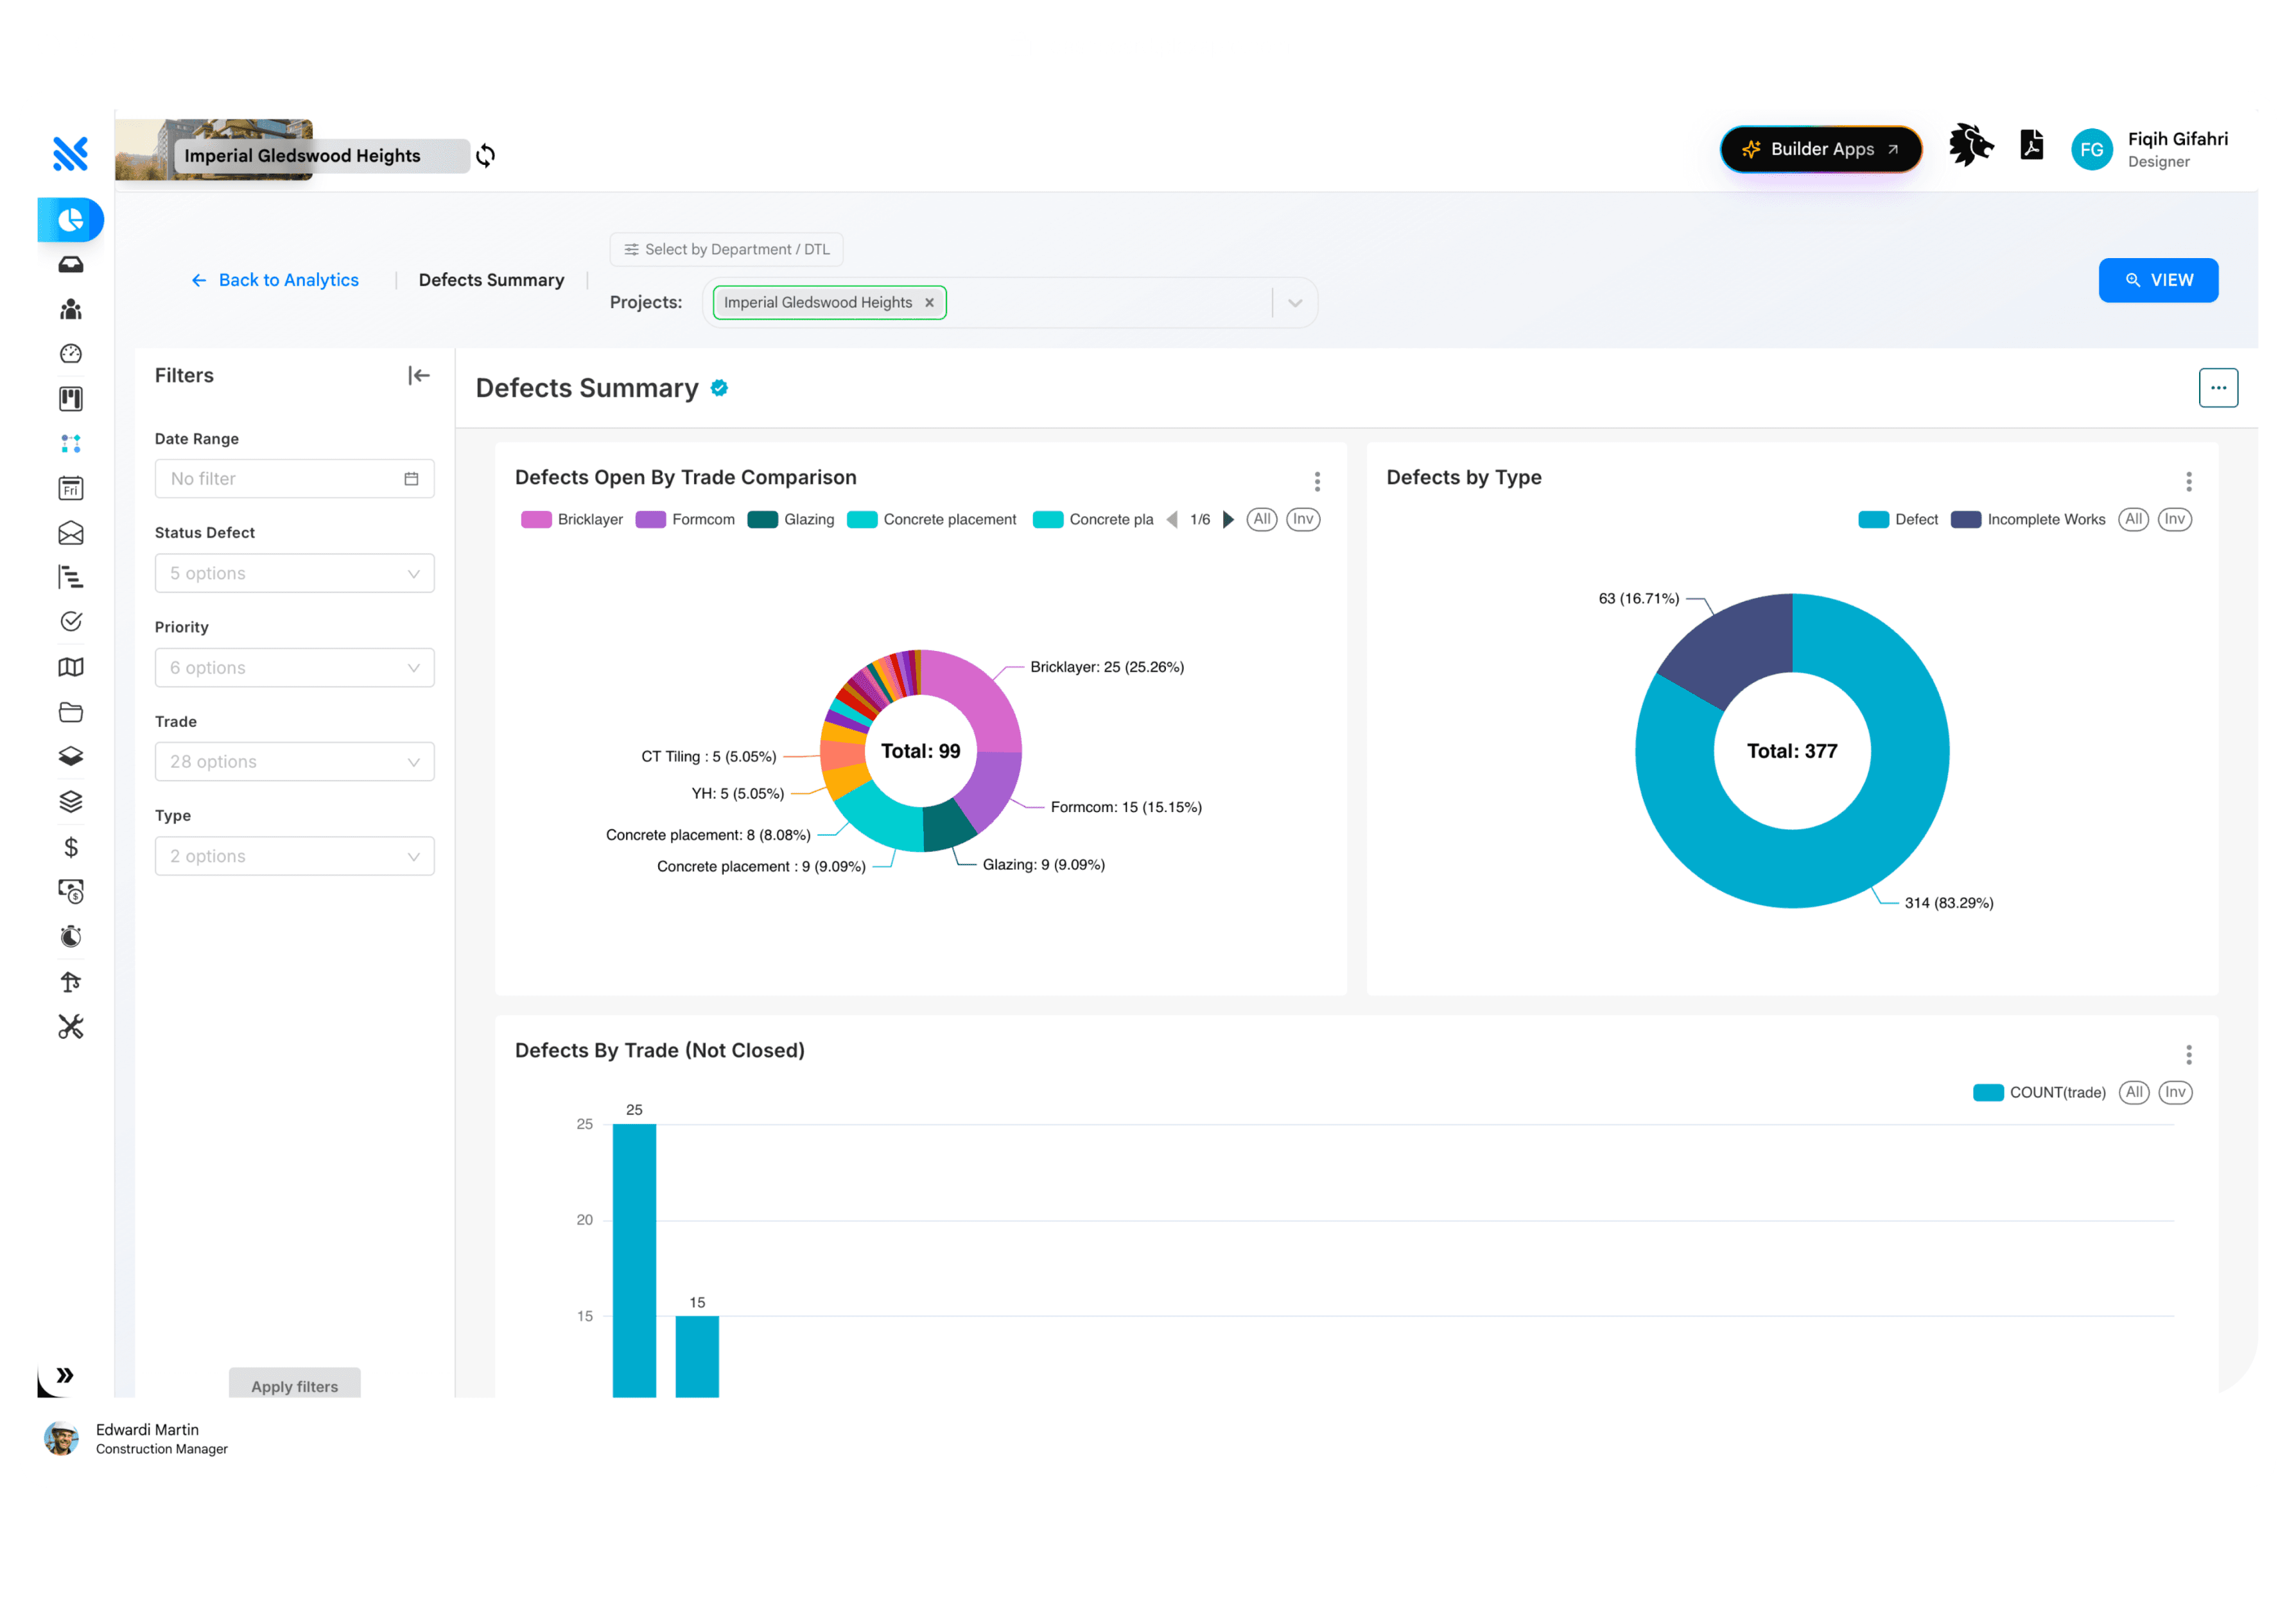
Task: Open the dollar sign cost sidebar icon
Action: pos(71,847)
